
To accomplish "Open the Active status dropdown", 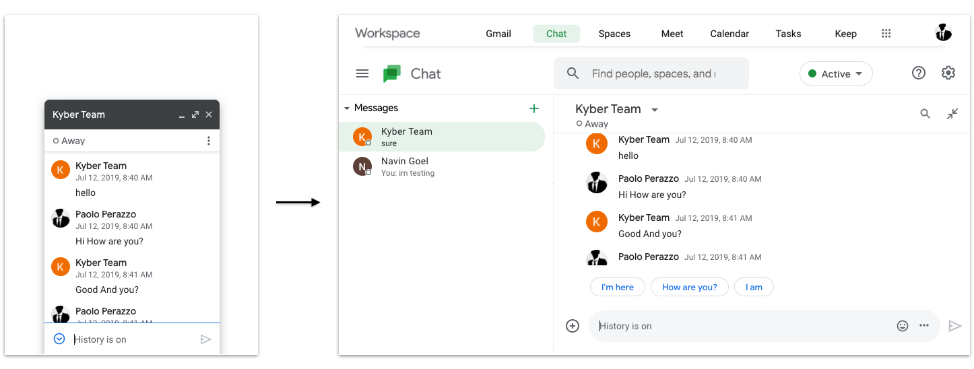I will [836, 74].
